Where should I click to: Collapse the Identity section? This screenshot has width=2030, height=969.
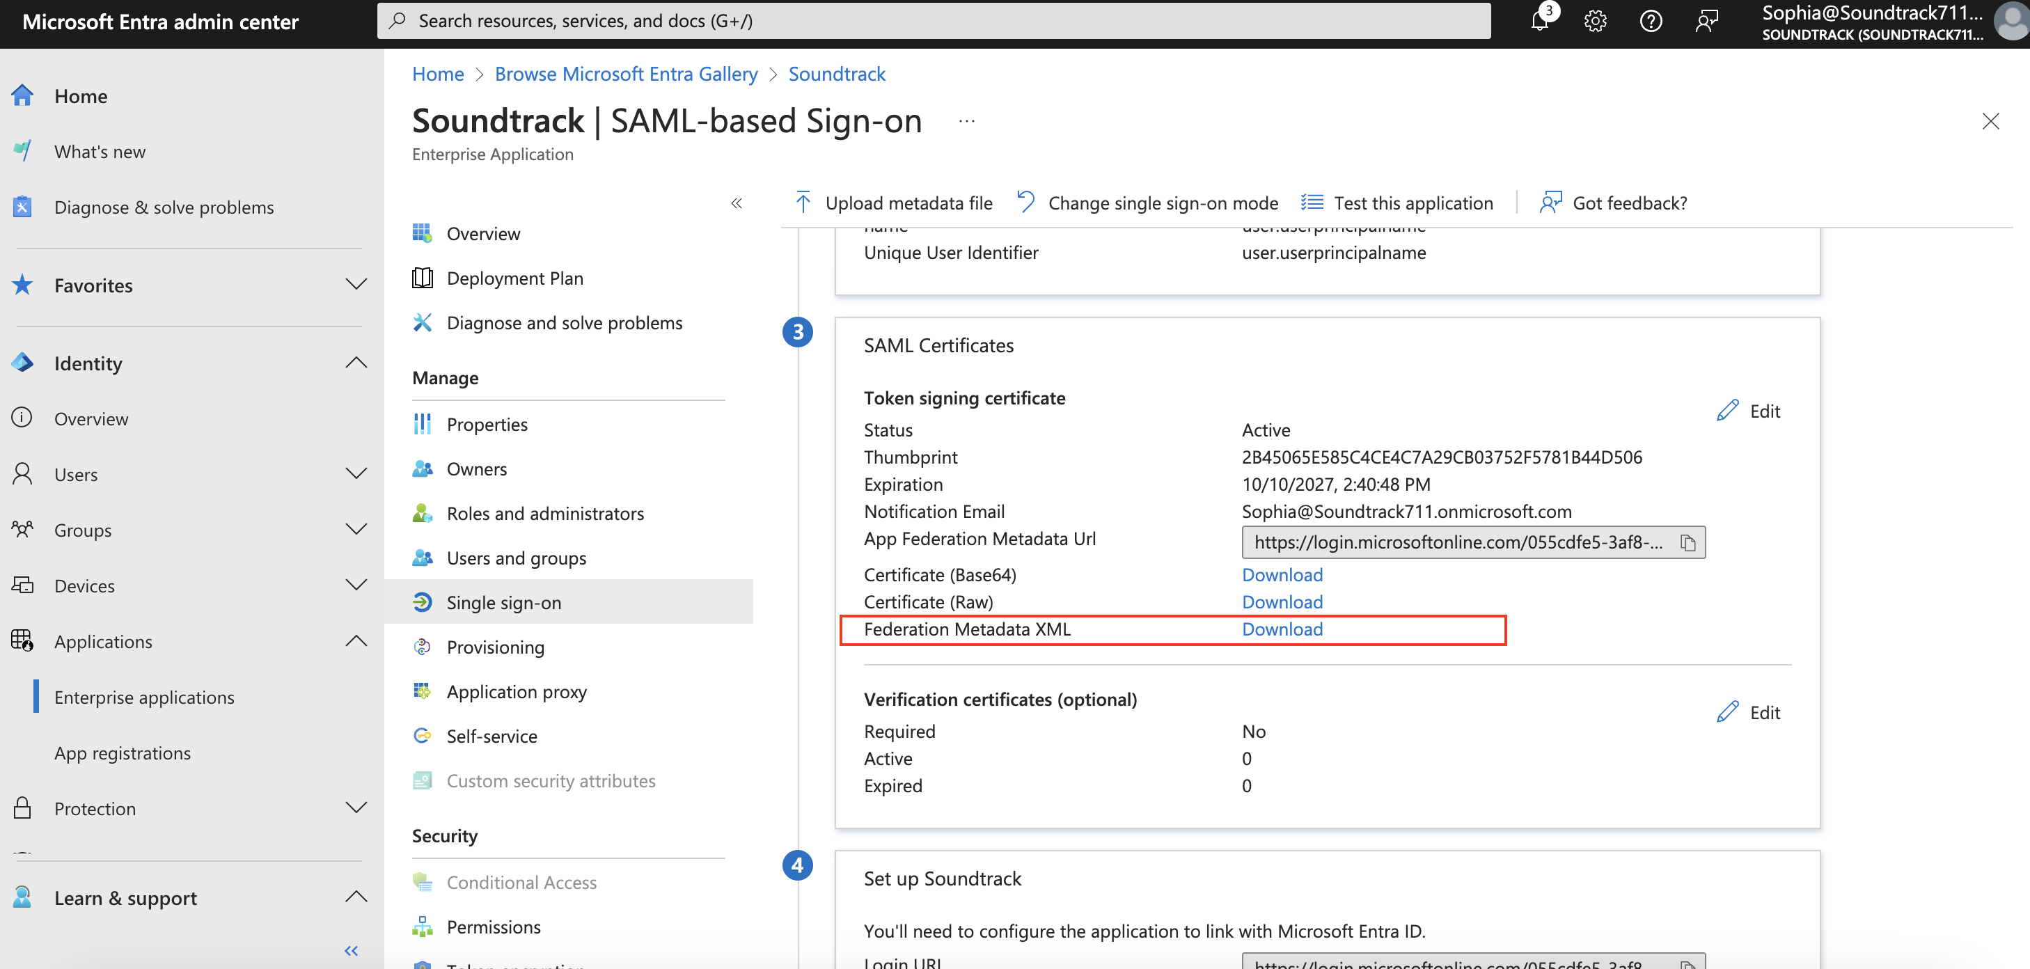point(356,363)
